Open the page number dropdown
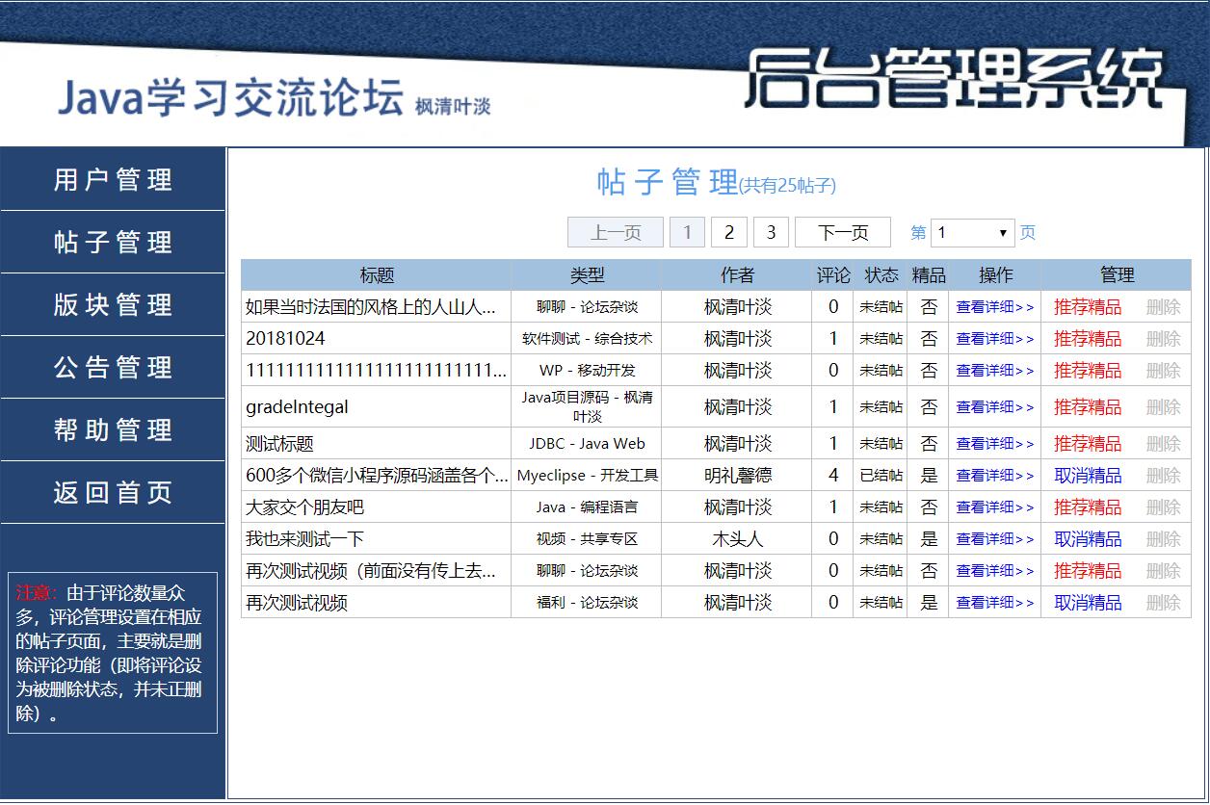Viewport: 1210px width, 805px height. 973,232
